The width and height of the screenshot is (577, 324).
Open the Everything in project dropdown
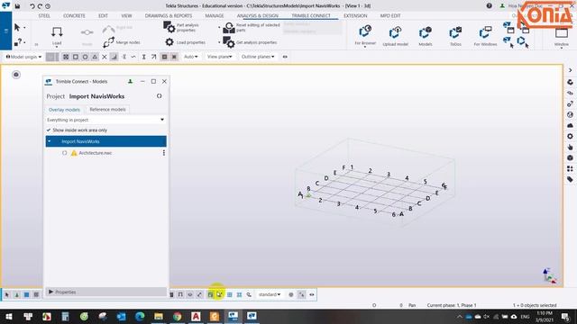coord(105,120)
